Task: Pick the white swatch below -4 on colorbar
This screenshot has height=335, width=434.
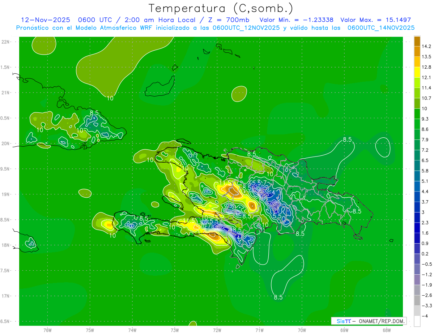Action: [417, 321]
